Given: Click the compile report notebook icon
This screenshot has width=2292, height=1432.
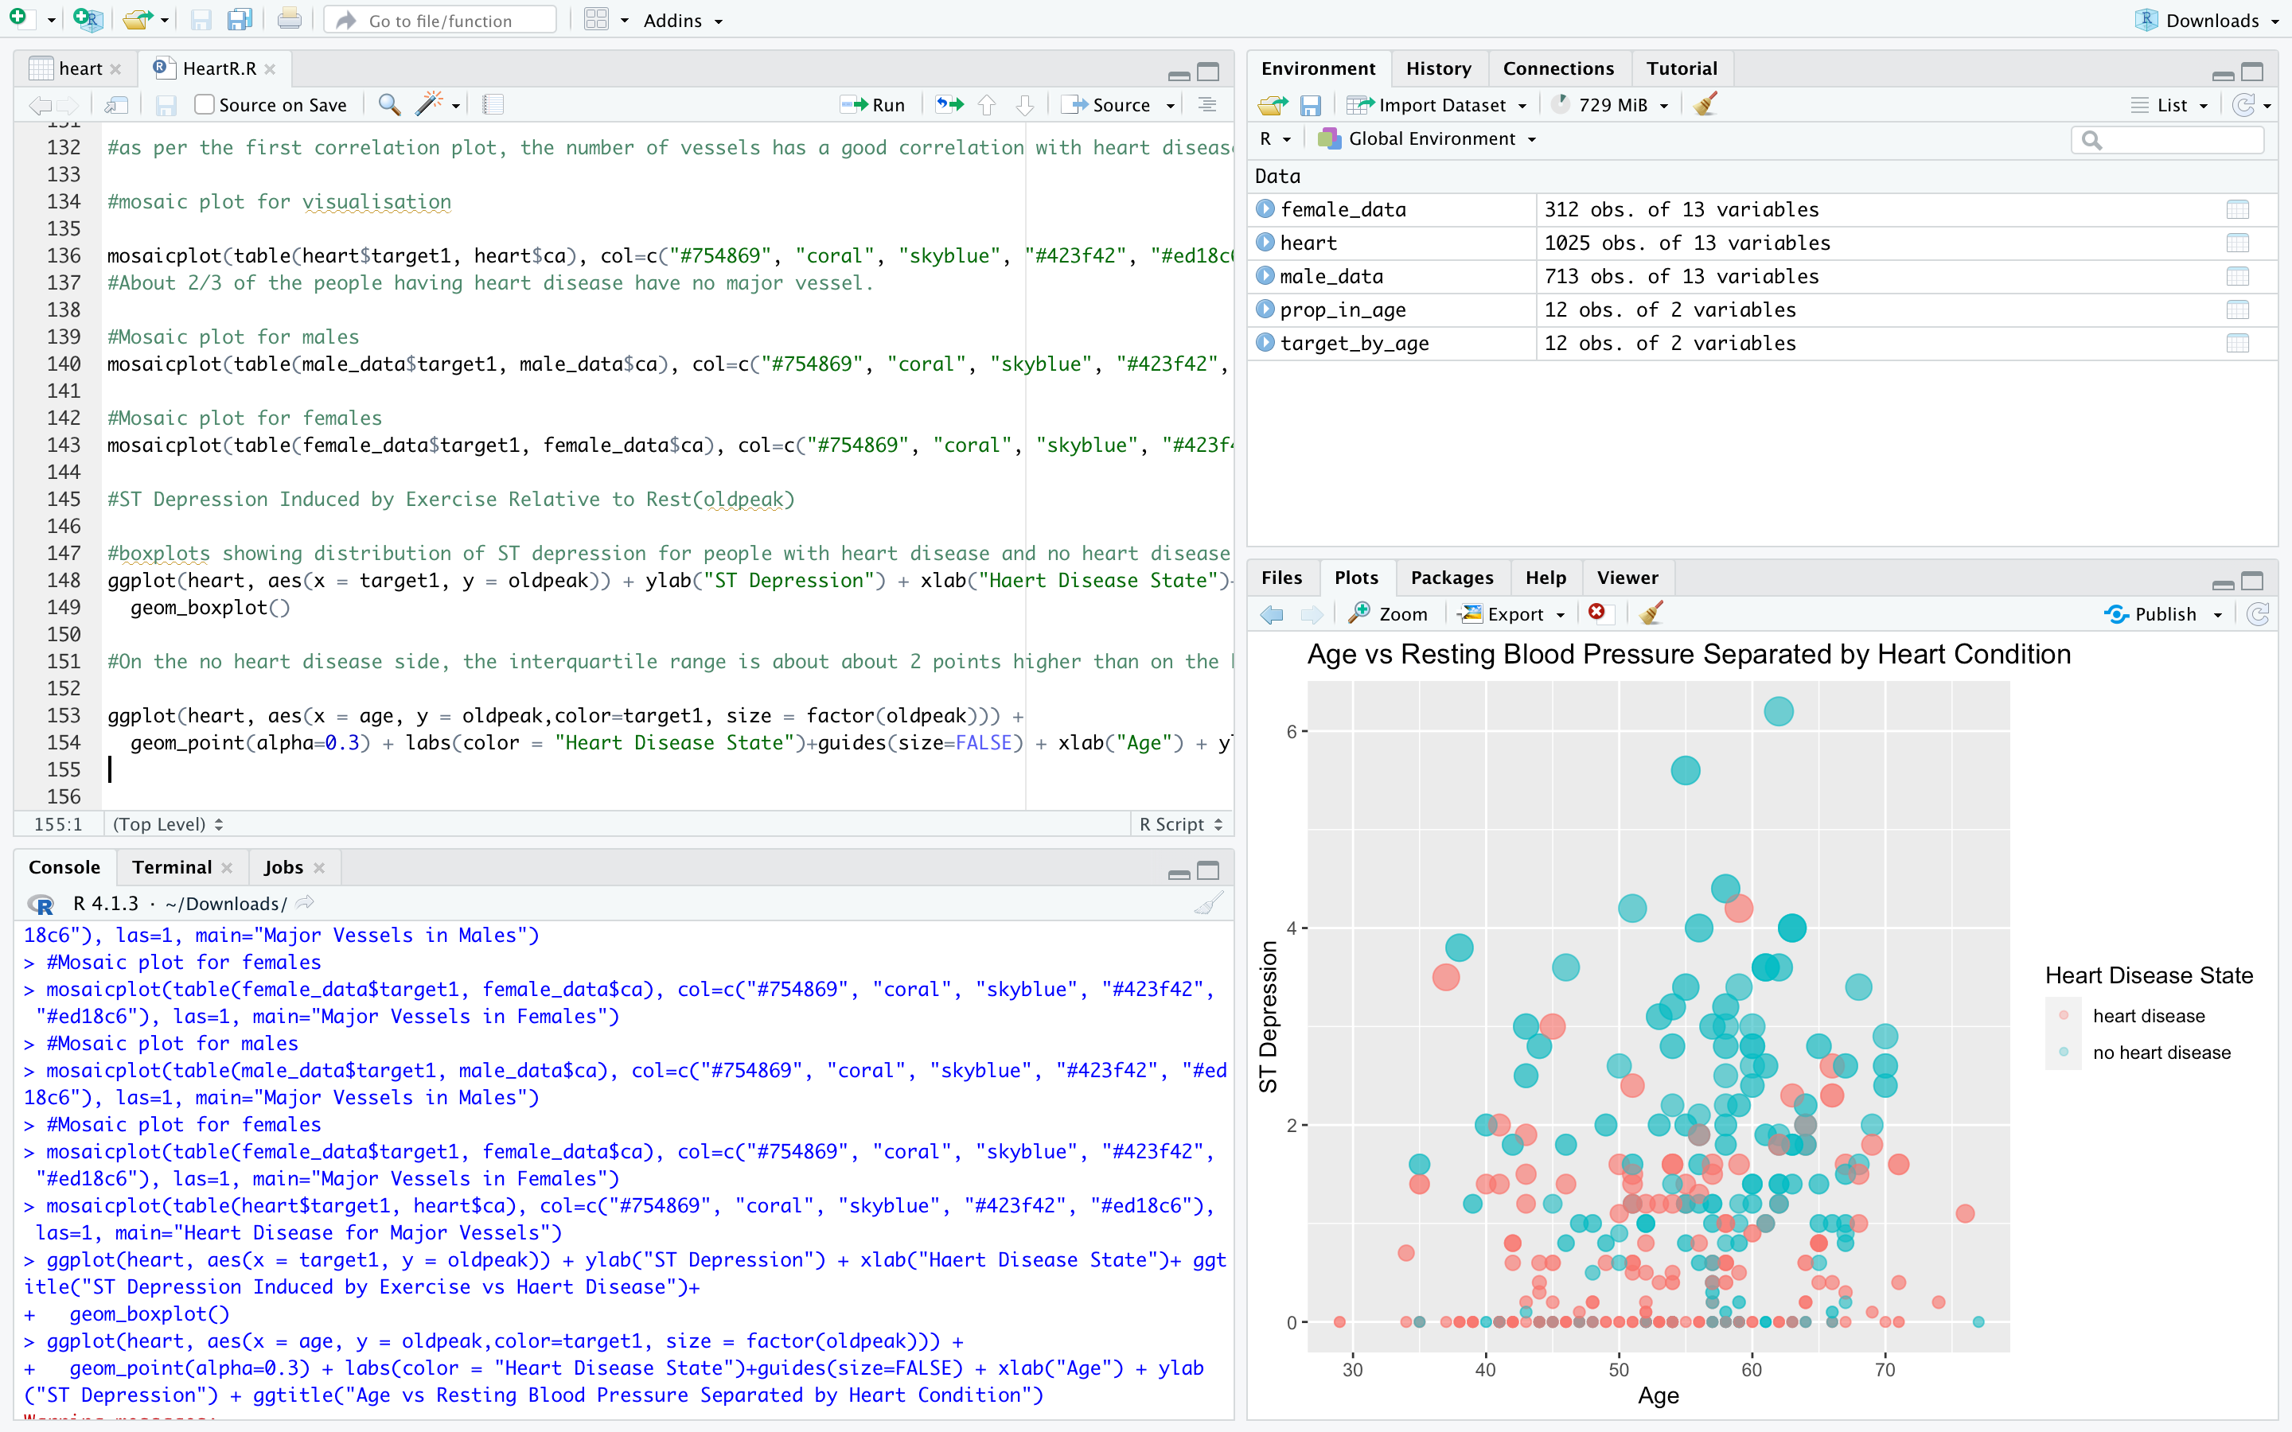Looking at the screenshot, I should [493, 105].
